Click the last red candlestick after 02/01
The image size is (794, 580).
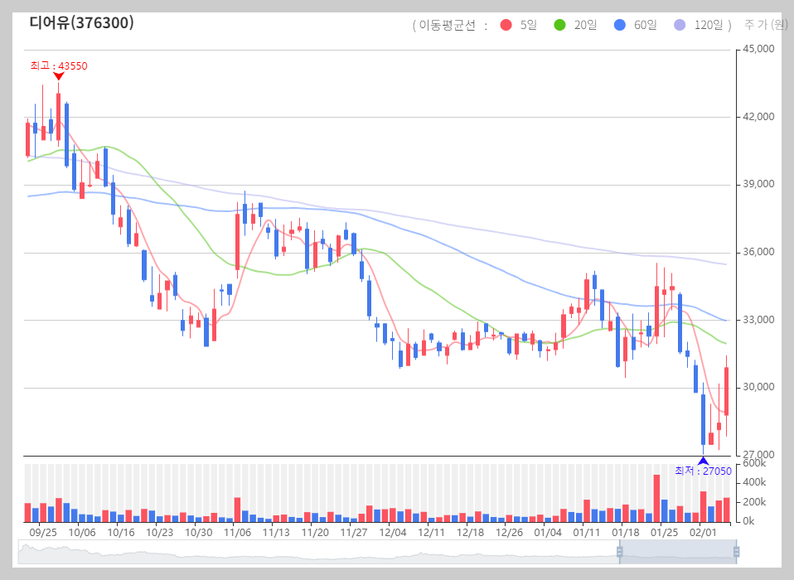[x=726, y=391]
